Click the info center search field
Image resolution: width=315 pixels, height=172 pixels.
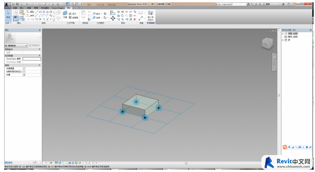(x=232, y=4)
